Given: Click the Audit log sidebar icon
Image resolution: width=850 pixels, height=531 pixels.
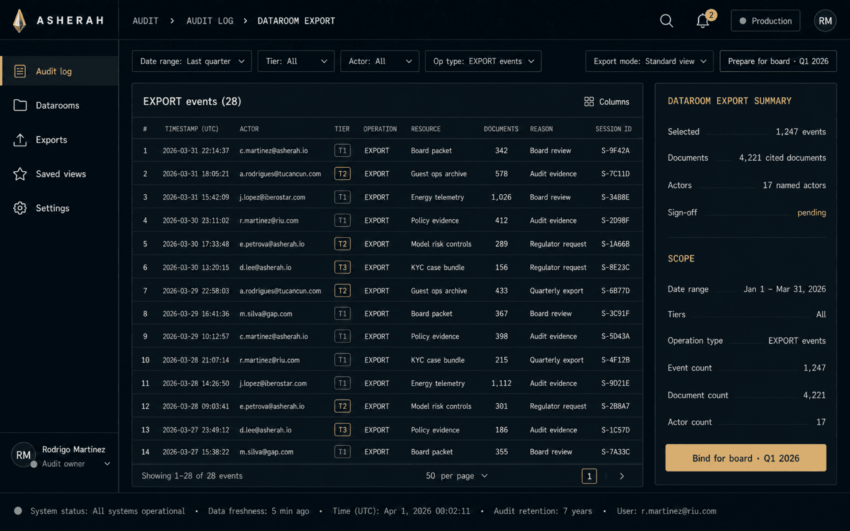Looking at the screenshot, I should tap(20, 71).
